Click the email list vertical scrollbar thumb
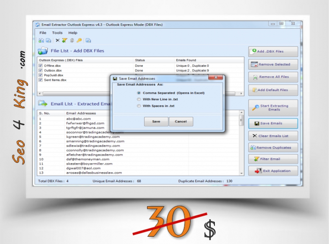The width and height of the screenshot is (329, 244). coord(242,120)
